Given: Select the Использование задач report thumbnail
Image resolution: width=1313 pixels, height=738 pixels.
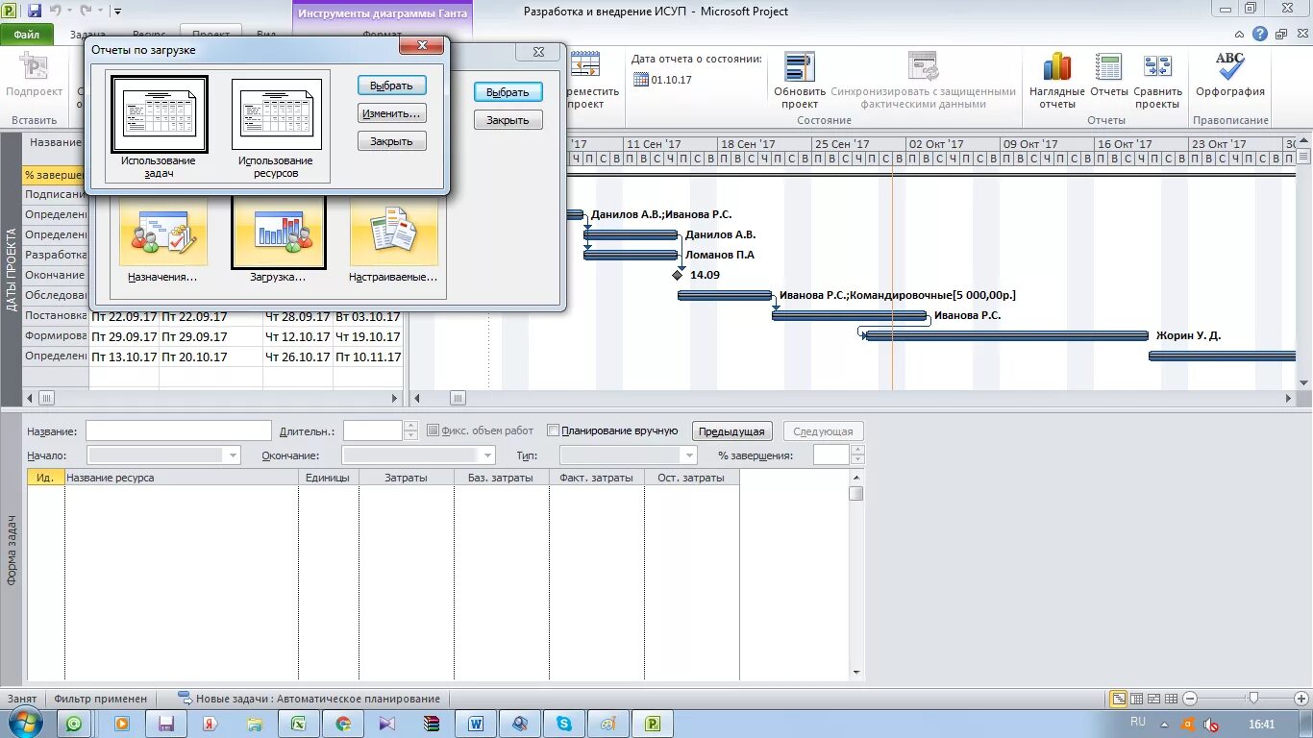Looking at the screenshot, I should click(160, 115).
